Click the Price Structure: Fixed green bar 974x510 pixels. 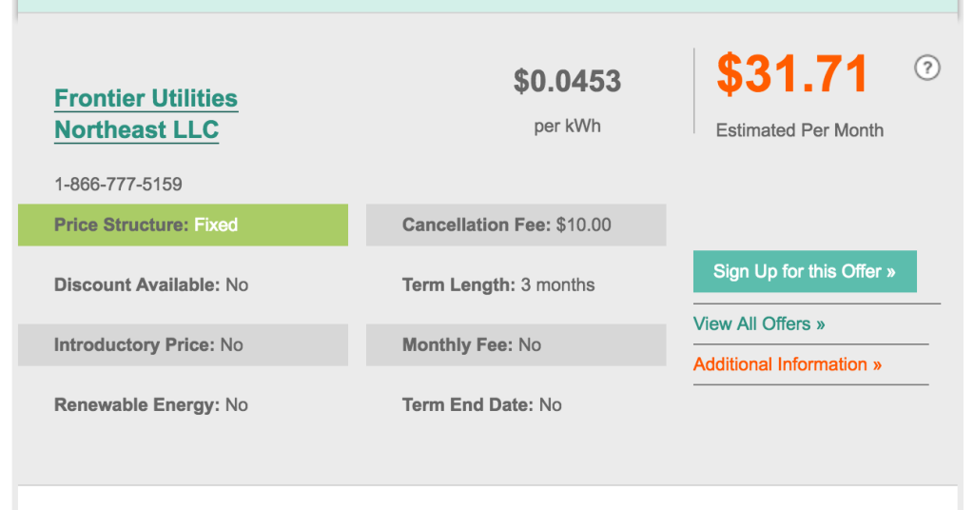[183, 225]
